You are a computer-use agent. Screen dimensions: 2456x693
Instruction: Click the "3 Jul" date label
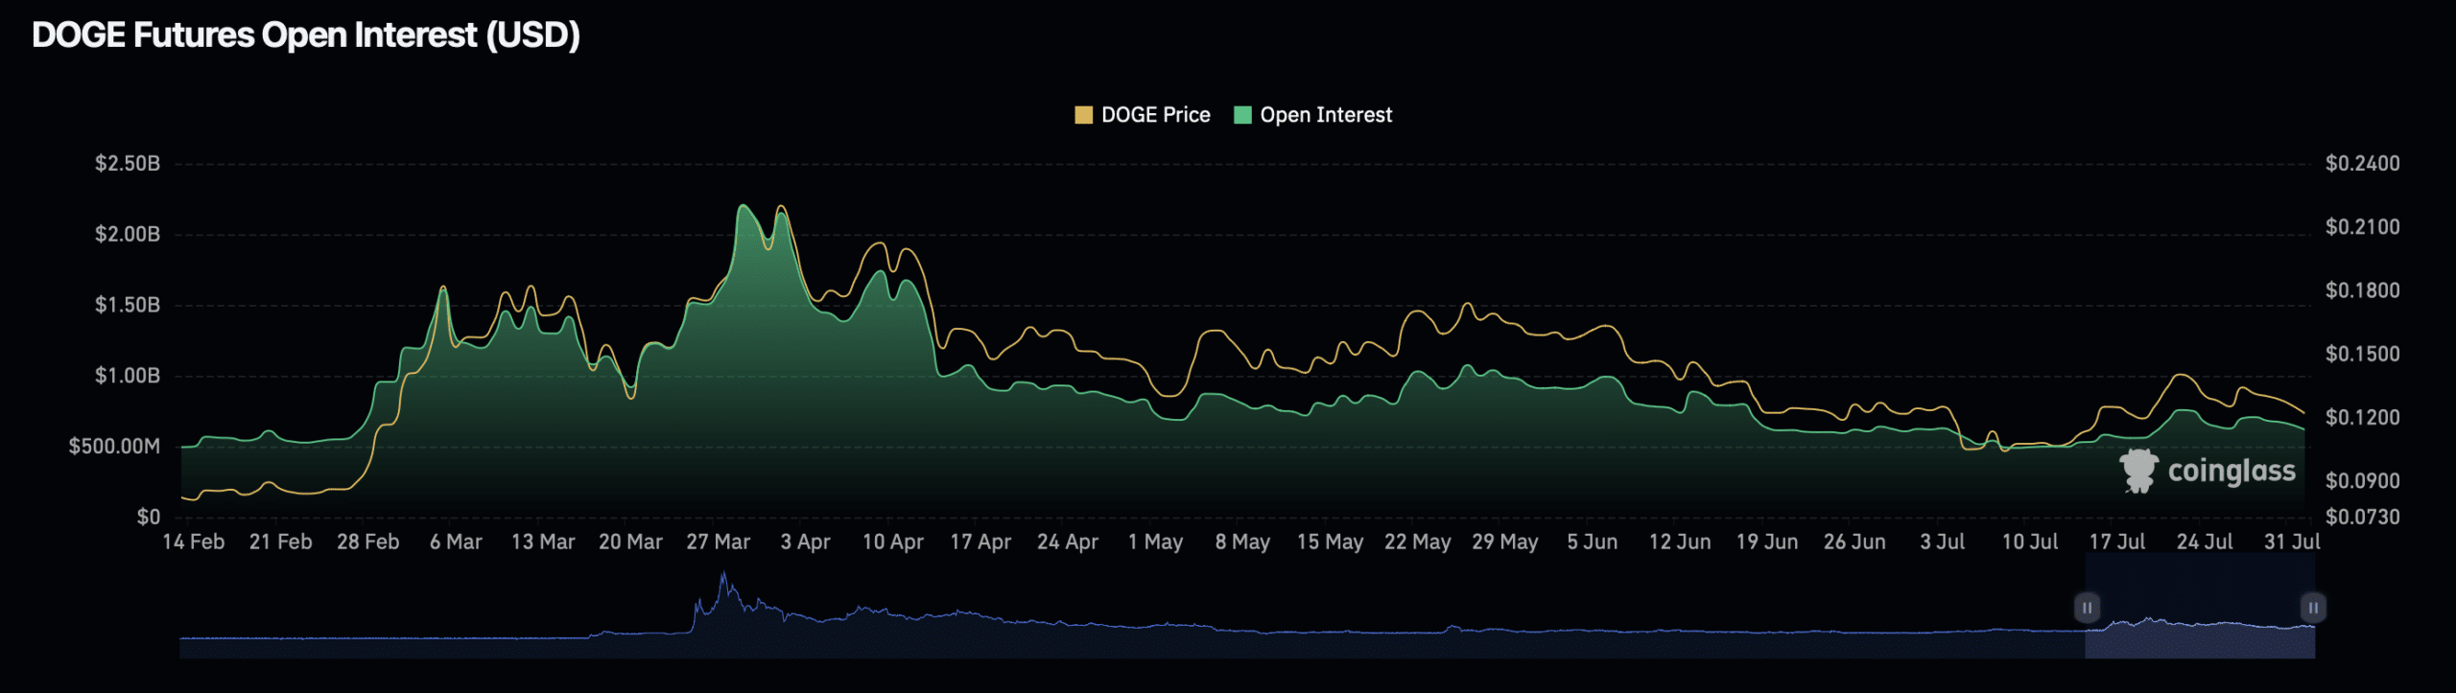point(1942,543)
